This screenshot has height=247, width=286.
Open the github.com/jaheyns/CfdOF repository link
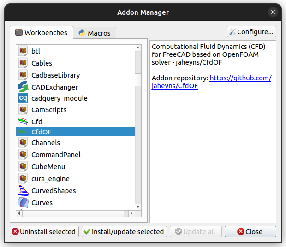point(212,82)
